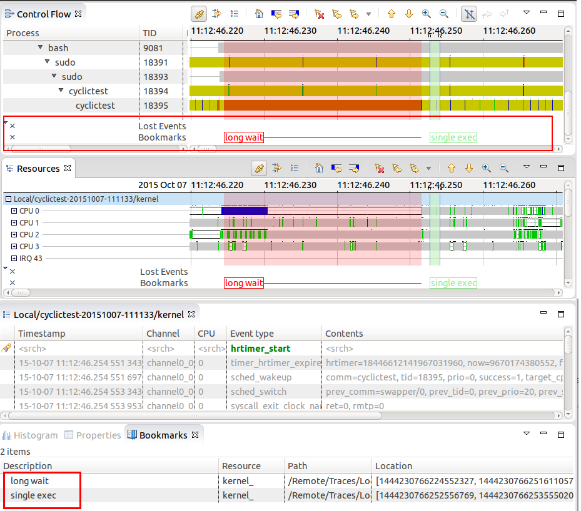The width and height of the screenshot is (581, 511).
Task: Zoom in on the Control Flow timeline
Action: pyautogui.click(x=426, y=14)
